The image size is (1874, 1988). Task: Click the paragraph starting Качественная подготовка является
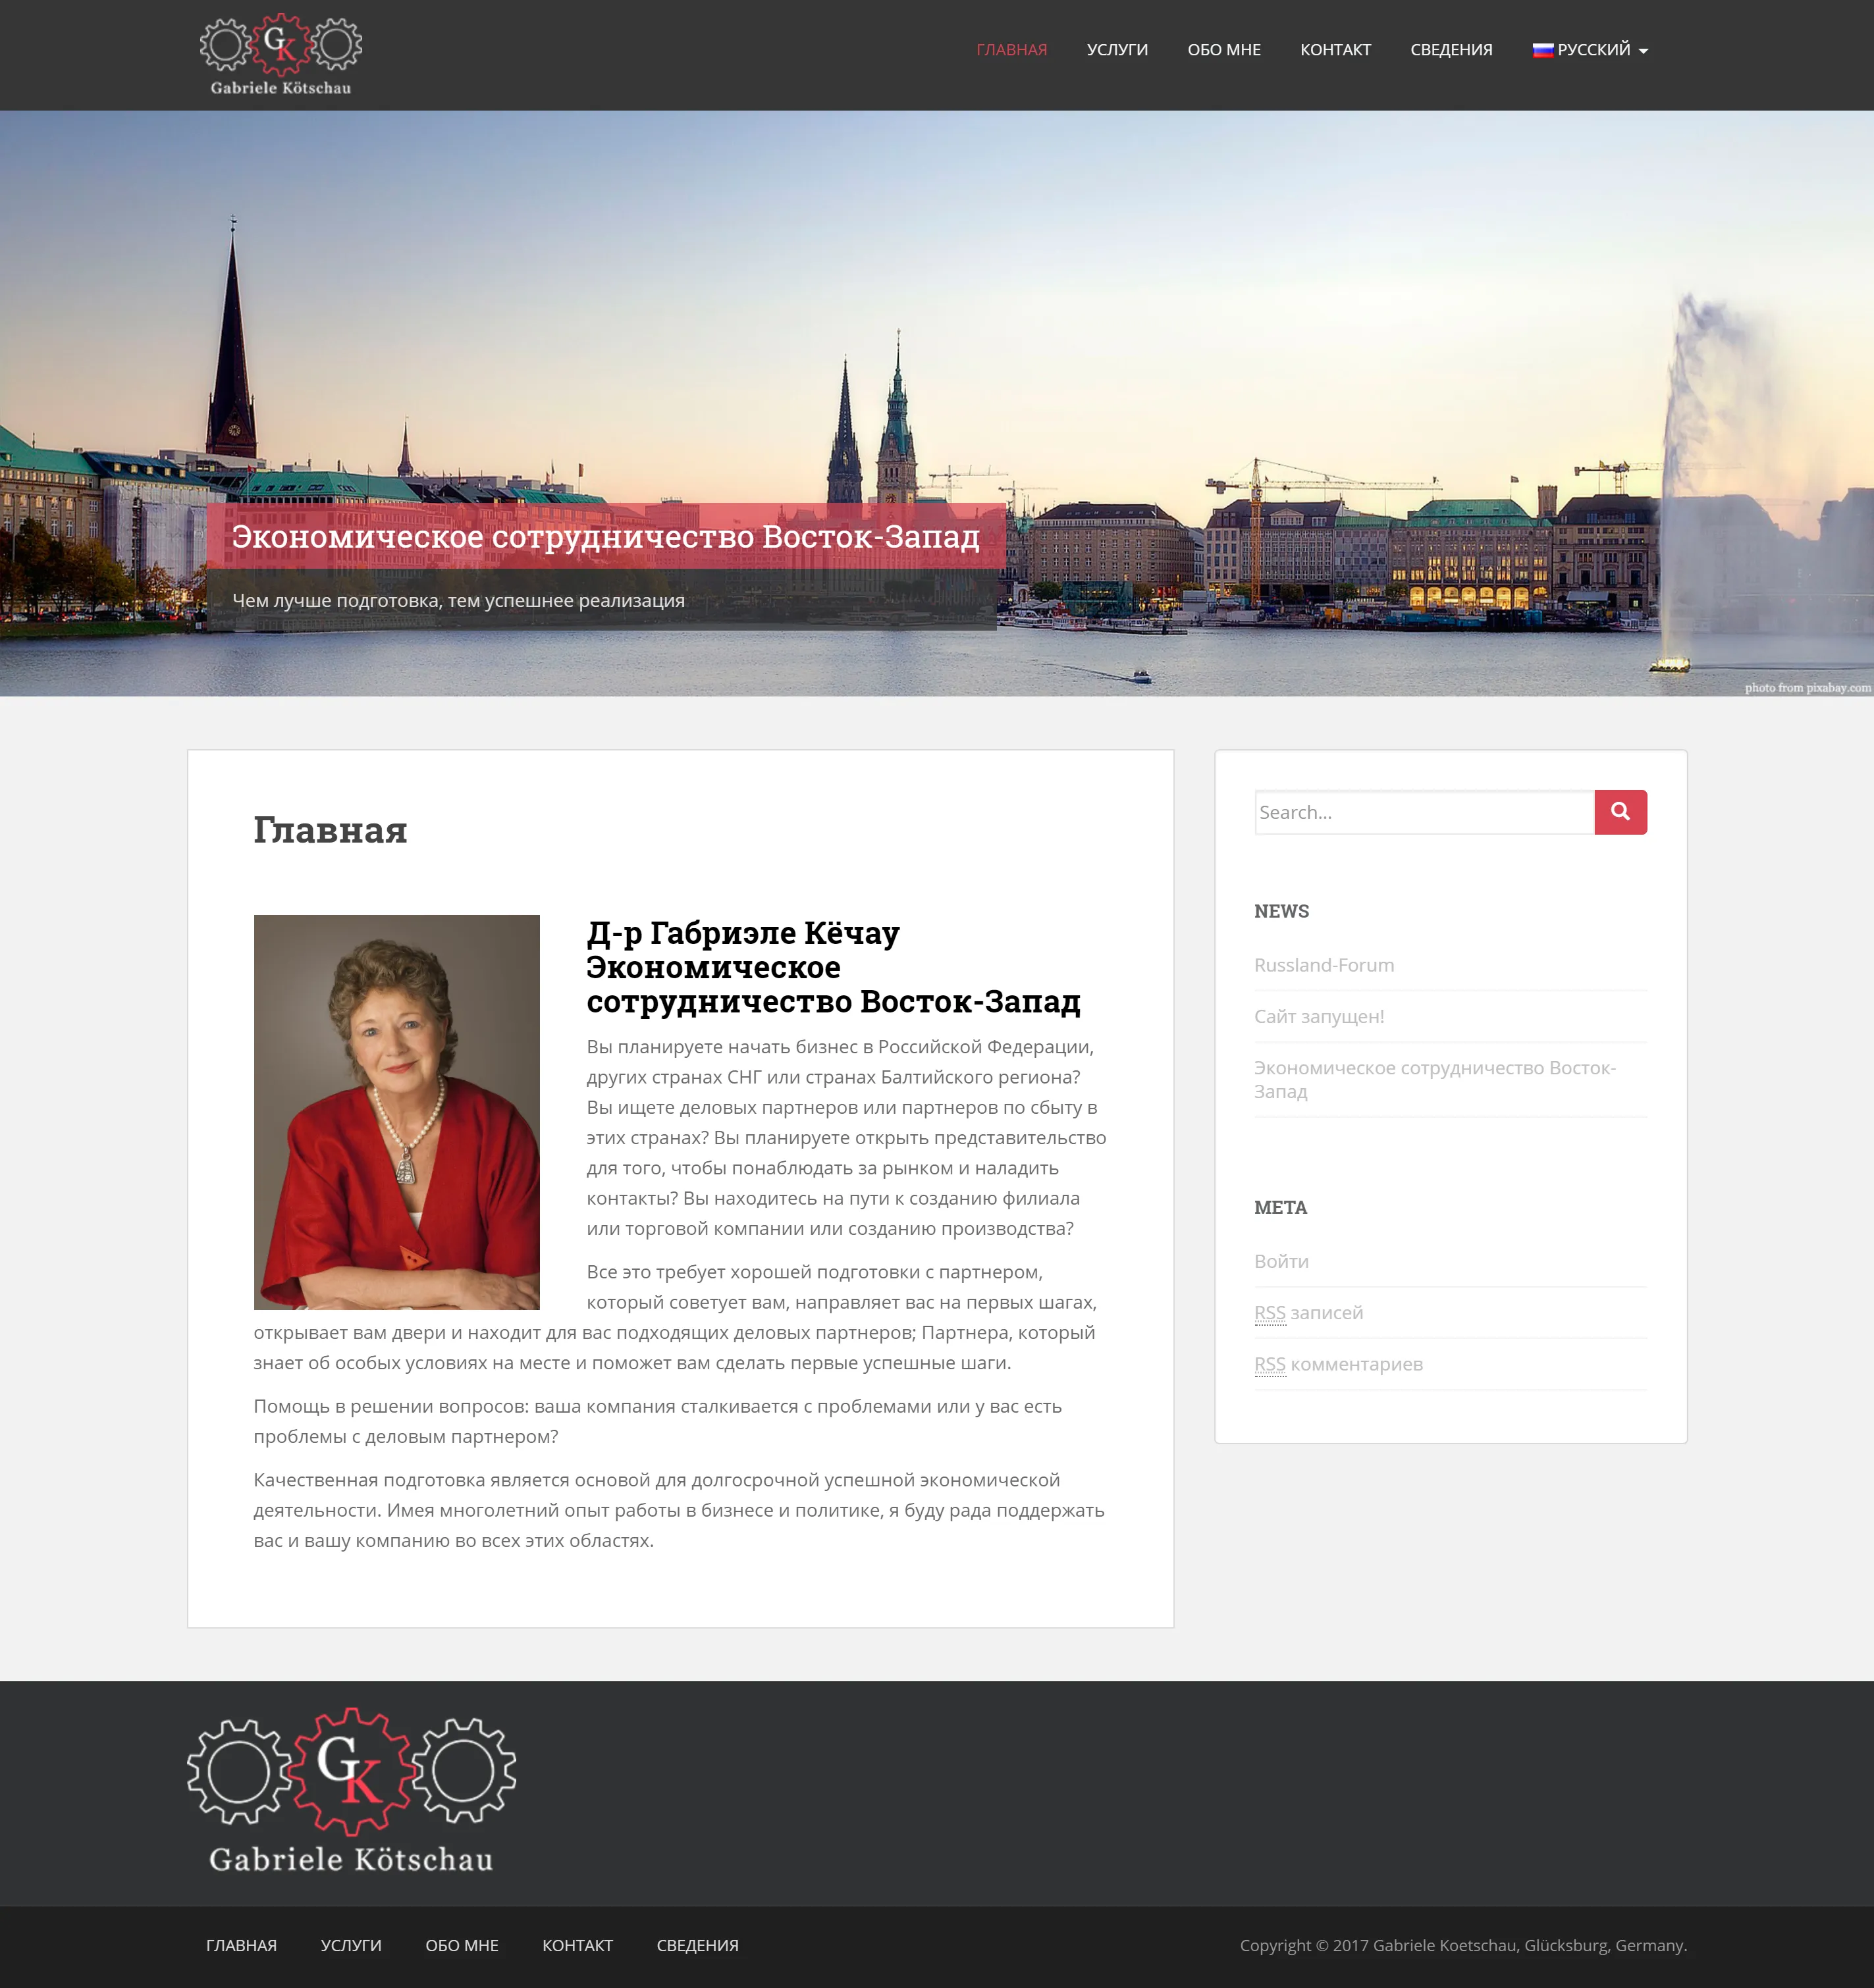pos(678,1510)
